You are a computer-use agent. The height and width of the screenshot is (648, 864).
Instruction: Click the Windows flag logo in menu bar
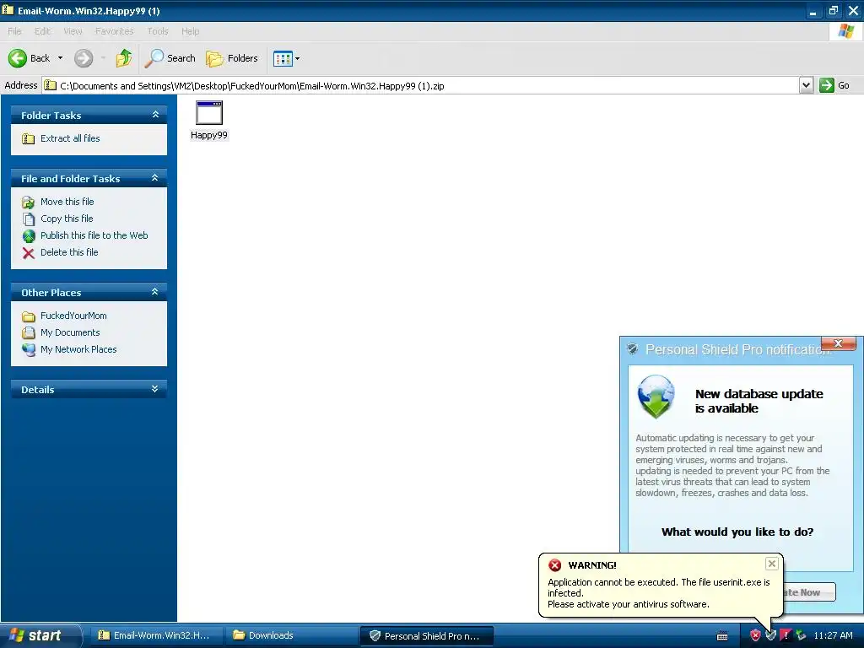point(845,31)
